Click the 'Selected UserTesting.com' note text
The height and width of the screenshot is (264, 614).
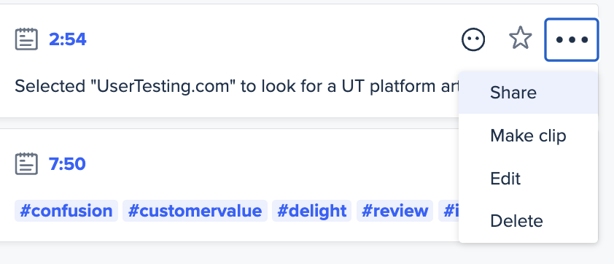pyautogui.click(x=236, y=87)
